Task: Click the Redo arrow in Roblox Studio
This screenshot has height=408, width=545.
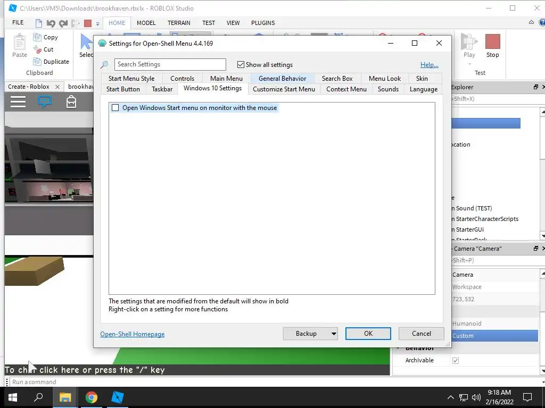Action: pos(63,23)
